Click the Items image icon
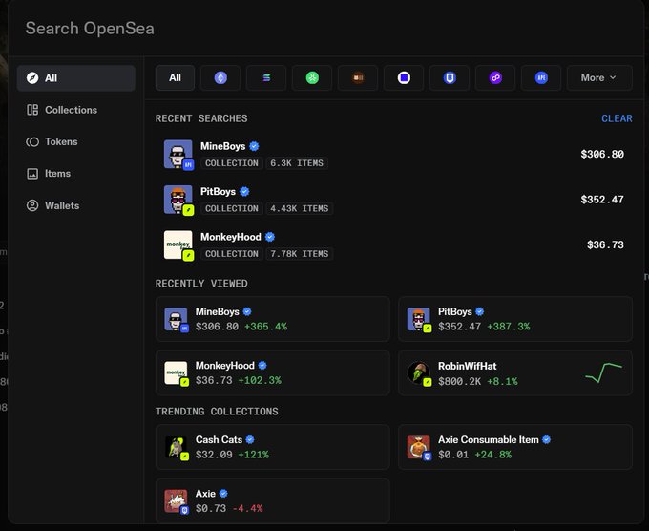The width and height of the screenshot is (649, 531). click(x=32, y=174)
